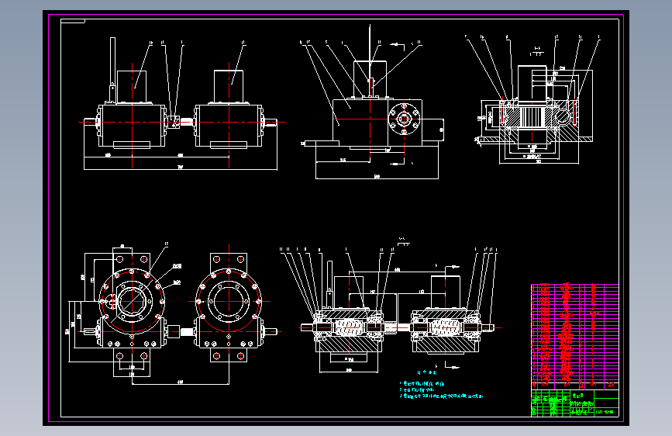
Task: Select the red and magenta parts list table
Action: click(574, 337)
